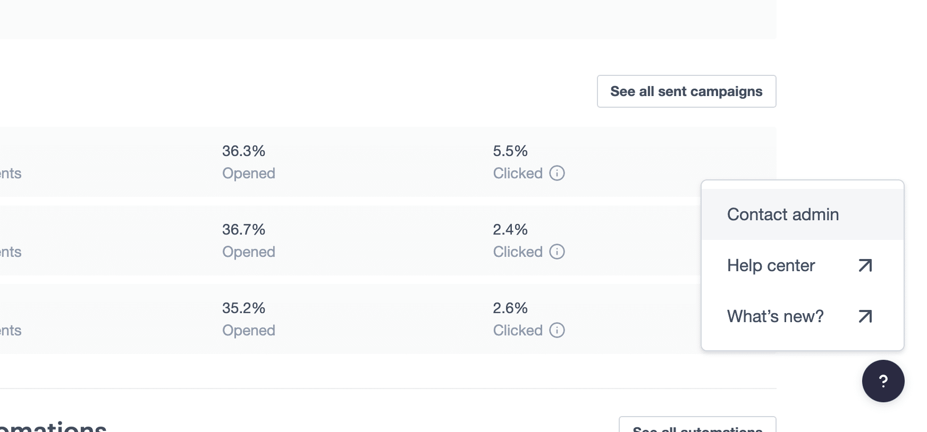Click the See all automations button
This screenshot has width=927, height=432.
click(697, 426)
